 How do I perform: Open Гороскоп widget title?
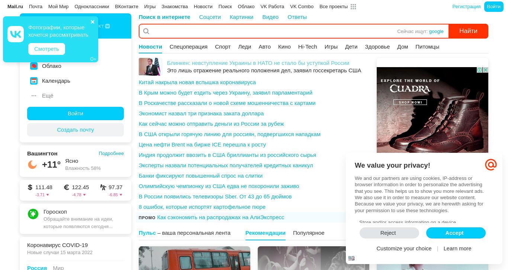[55, 212]
